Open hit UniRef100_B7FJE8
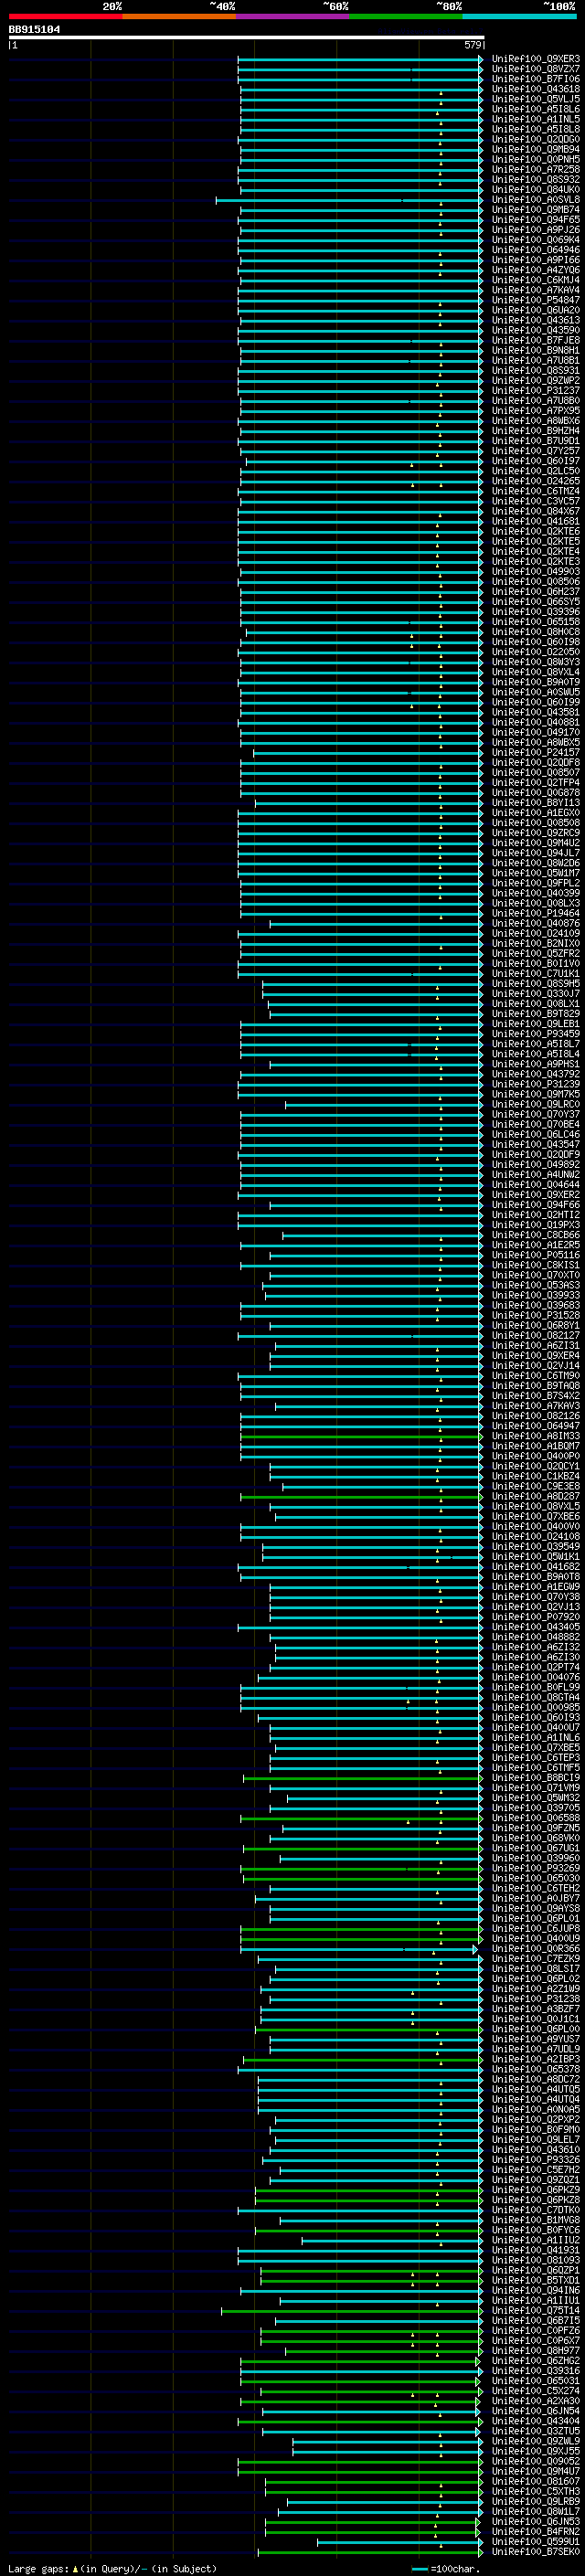 pyautogui.click(x=535, y=340)
